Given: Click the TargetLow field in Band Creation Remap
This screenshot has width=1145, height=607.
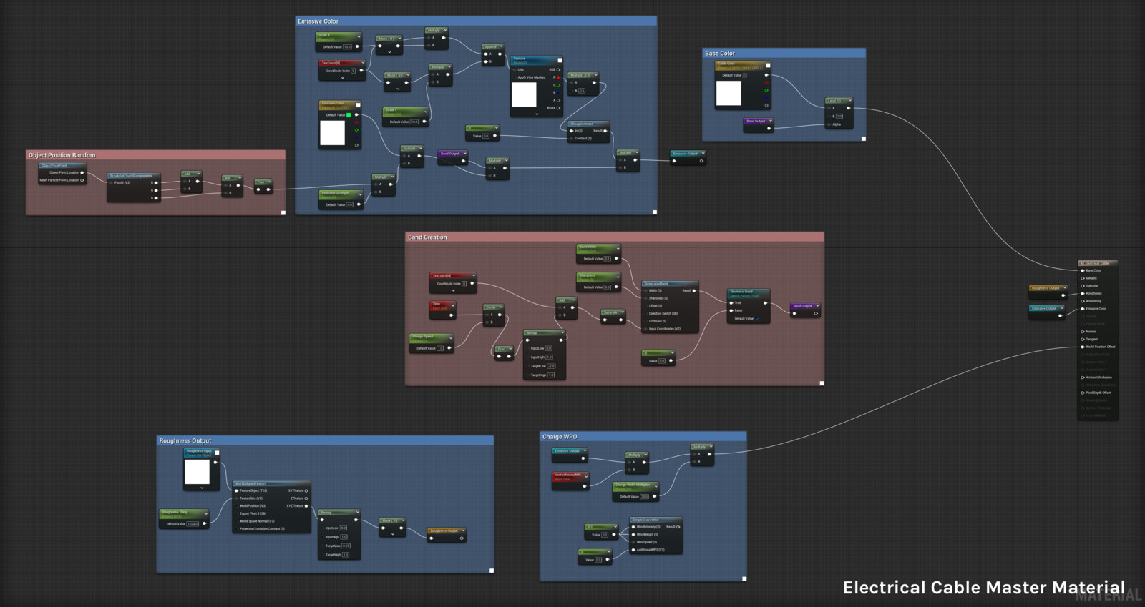Looking at the screenshot, I should tap(551, 366).
